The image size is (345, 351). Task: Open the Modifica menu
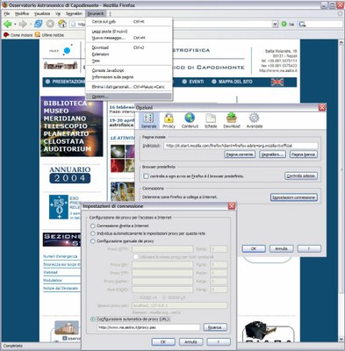[x=22, y=13]
